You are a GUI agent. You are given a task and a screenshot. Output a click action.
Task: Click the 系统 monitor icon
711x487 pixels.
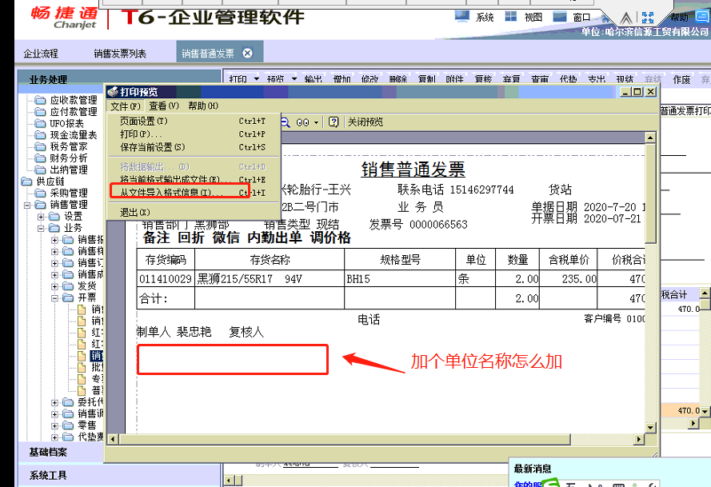point(462,16)
